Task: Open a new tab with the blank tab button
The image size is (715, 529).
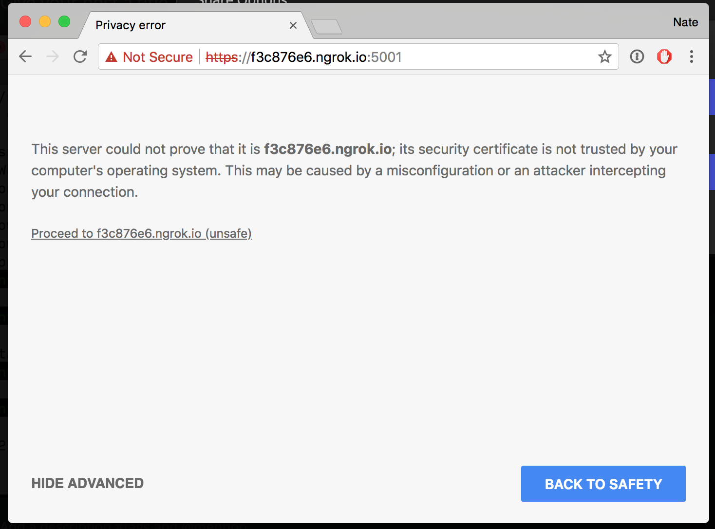Action: 327,27
